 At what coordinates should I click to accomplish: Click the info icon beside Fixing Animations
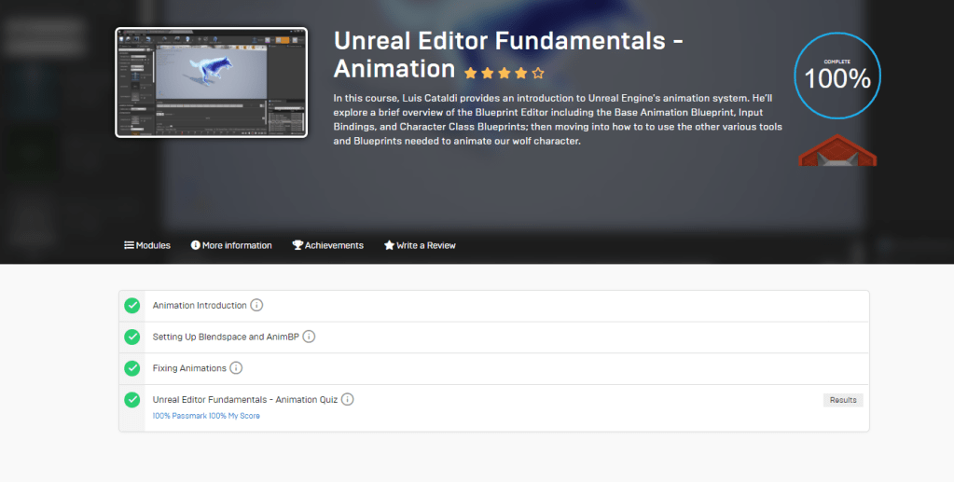coord(236,368)
